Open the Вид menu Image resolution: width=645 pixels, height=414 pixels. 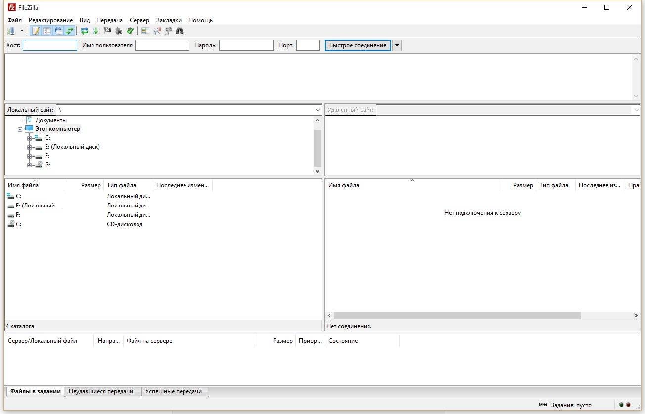click(x=85, y=20)
